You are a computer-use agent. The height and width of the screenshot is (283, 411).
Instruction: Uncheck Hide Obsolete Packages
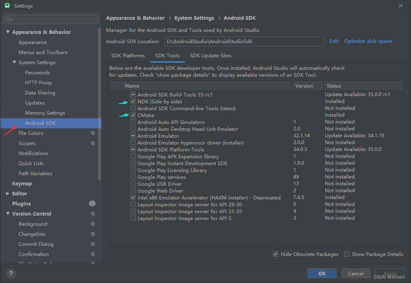275,254
